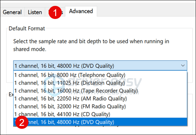Choose 8000 Hz Telephone Quality
Viewport: 196px width, 135px height.
[x=70, y=75]
